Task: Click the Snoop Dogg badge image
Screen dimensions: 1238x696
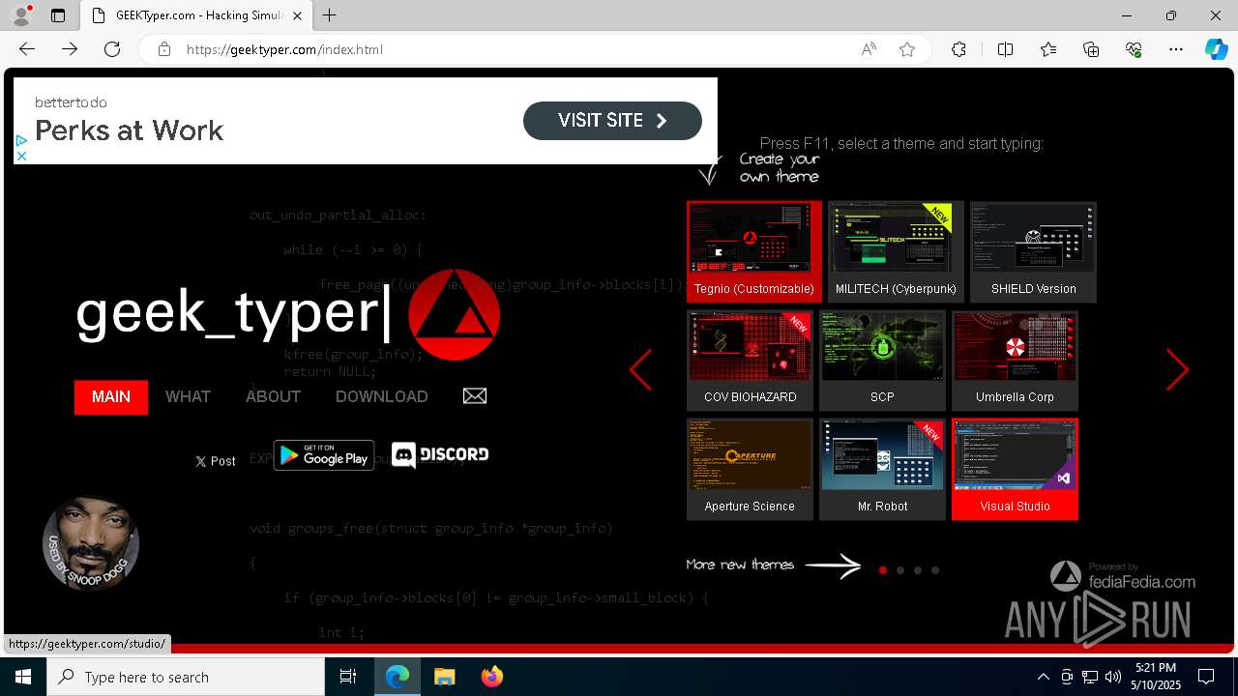Action: tap(91, 543)
